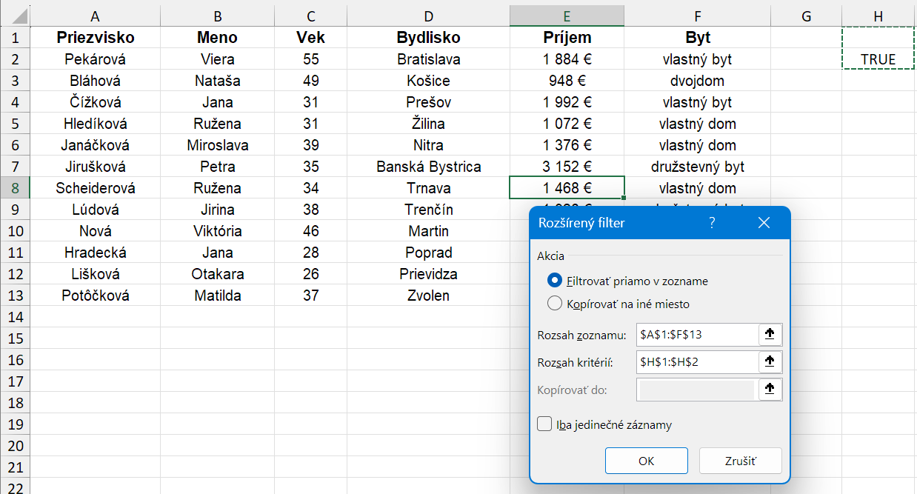Select column H header
Image resolution: width=917 pixels, height=494 pixels.
point(878,16)
